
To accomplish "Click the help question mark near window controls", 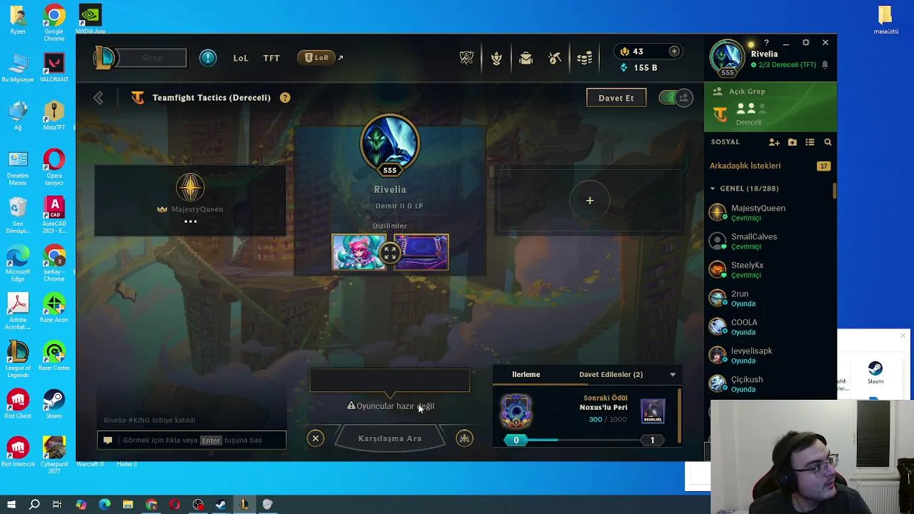I will [x=766, y=43].
